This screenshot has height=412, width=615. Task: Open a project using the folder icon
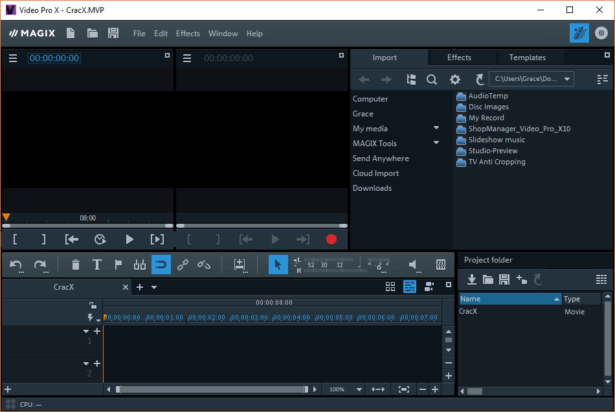(92, 34)
